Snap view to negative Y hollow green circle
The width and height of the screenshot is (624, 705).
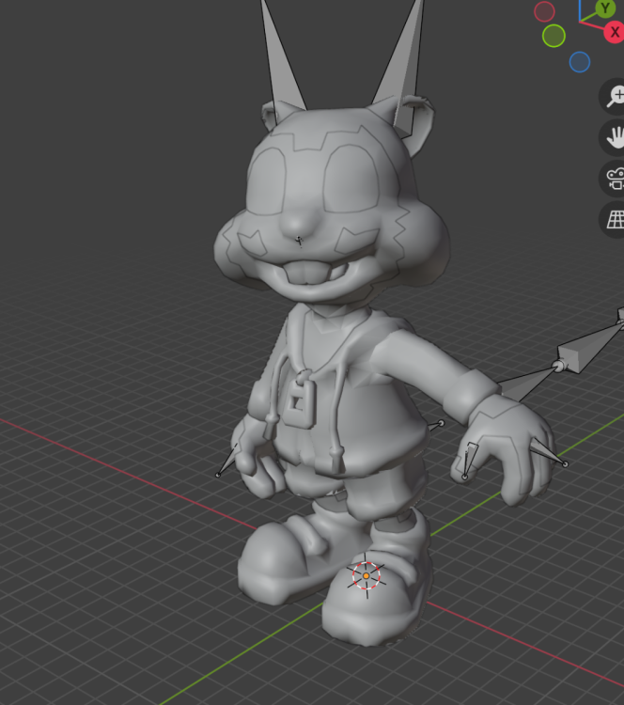pos(554,36)
